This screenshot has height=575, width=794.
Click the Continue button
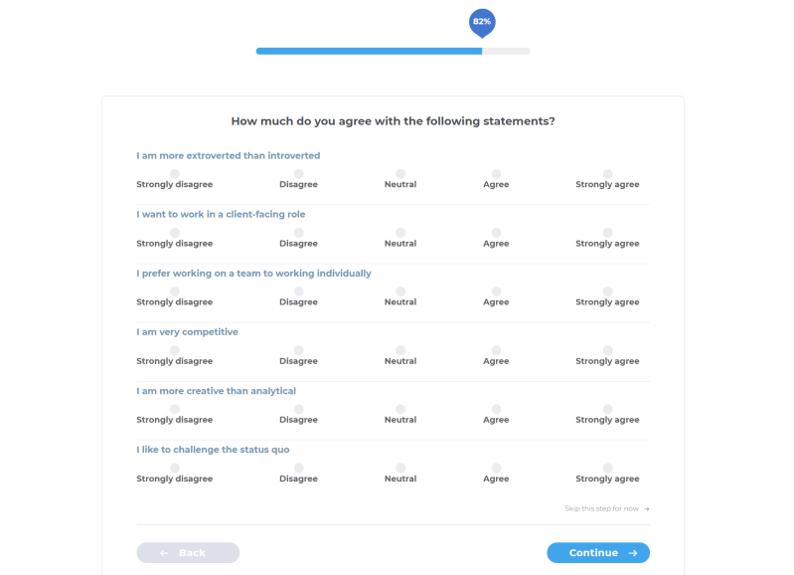[597, 553]
